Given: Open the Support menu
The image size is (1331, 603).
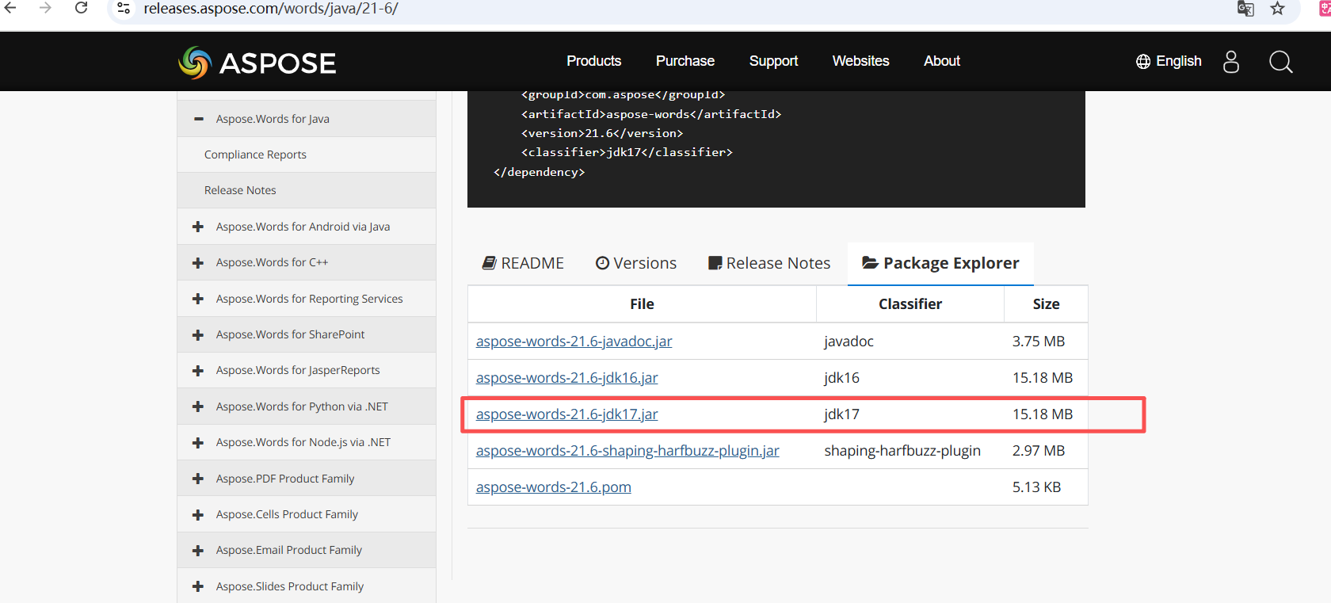Looking at the screenshot, I should pos(773,61).
